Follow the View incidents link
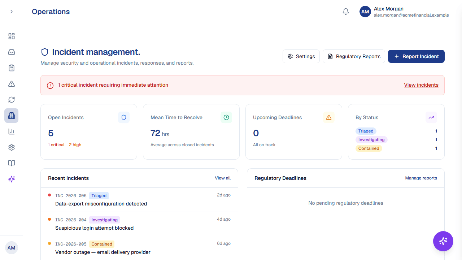462x260 pixels. point(421,85)
